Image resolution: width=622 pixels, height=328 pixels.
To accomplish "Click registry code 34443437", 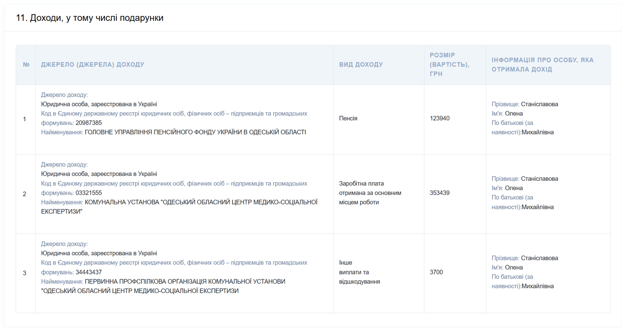I will (x=89, y=272).
